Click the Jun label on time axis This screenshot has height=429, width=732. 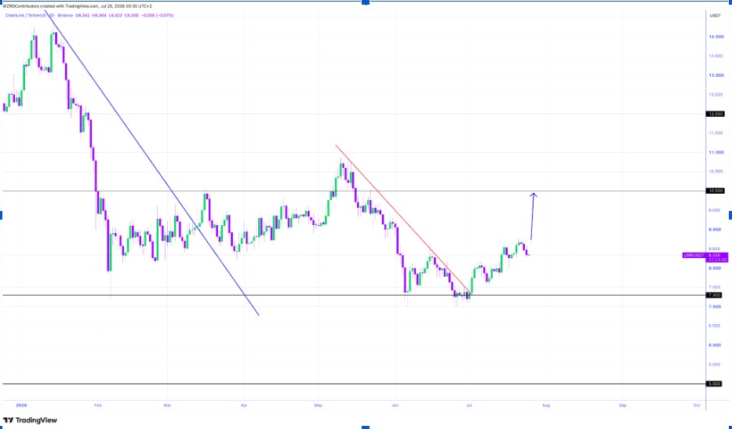tap(395, 405)
